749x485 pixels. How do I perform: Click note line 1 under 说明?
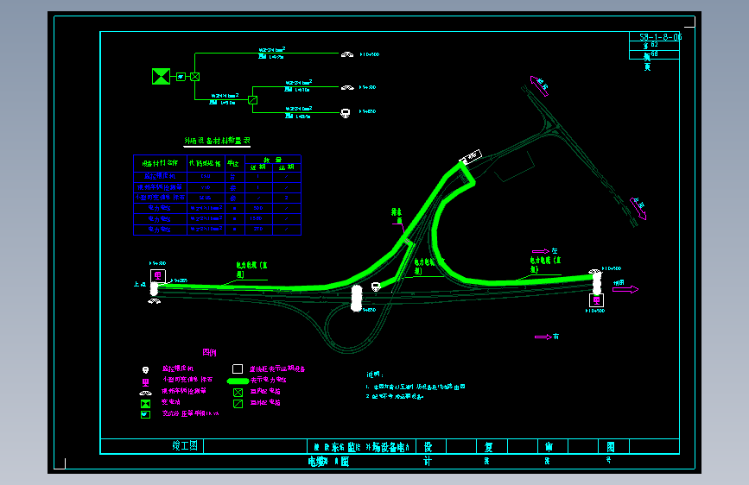tap(415, 387)
